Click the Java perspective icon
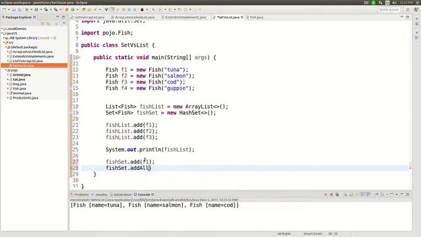The width and height of the screenshot is (421, 237). [x=416, y=9]
